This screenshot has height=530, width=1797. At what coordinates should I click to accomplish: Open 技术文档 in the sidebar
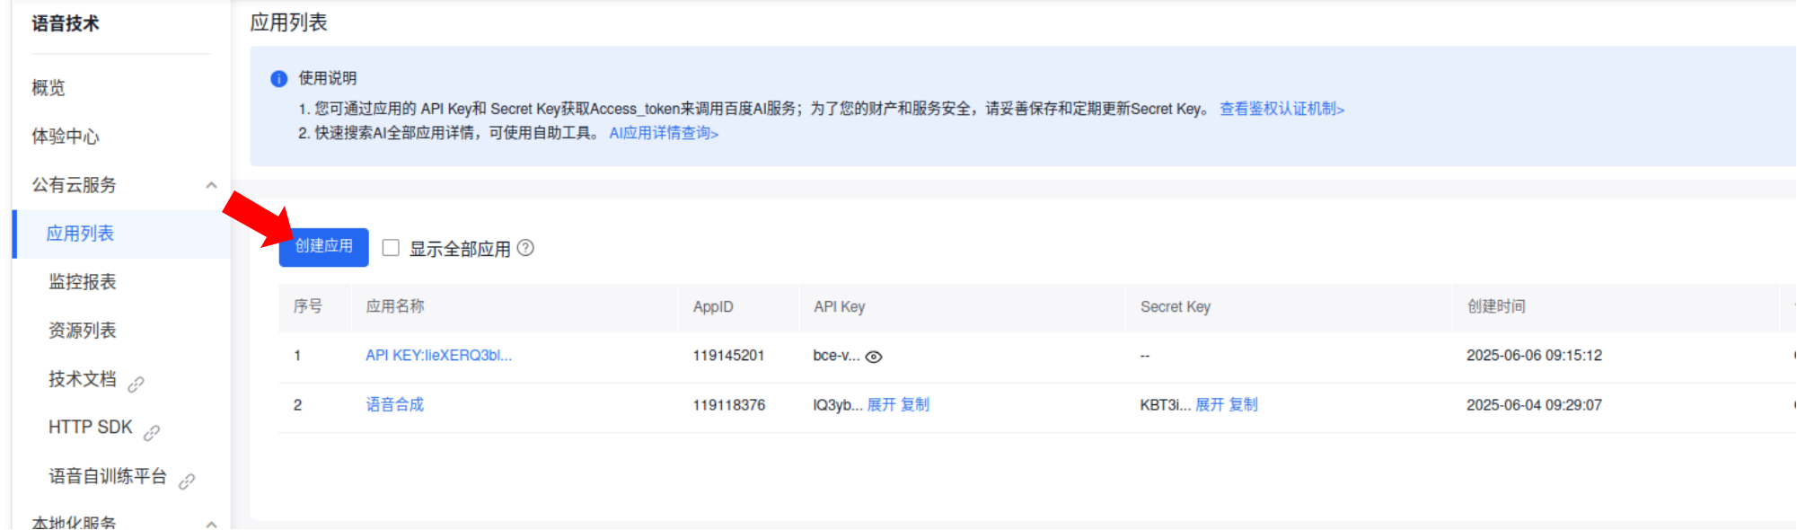click(83, 379)
